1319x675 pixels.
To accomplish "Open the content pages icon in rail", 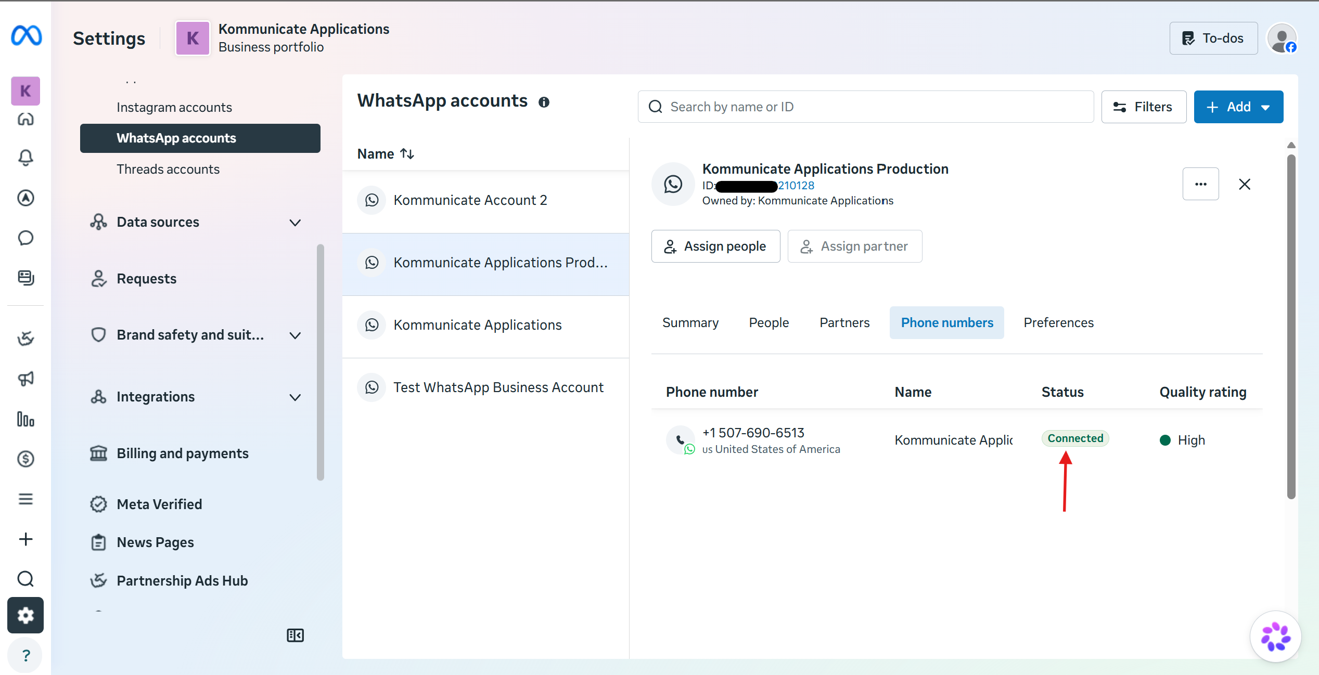I will [25, 278].
